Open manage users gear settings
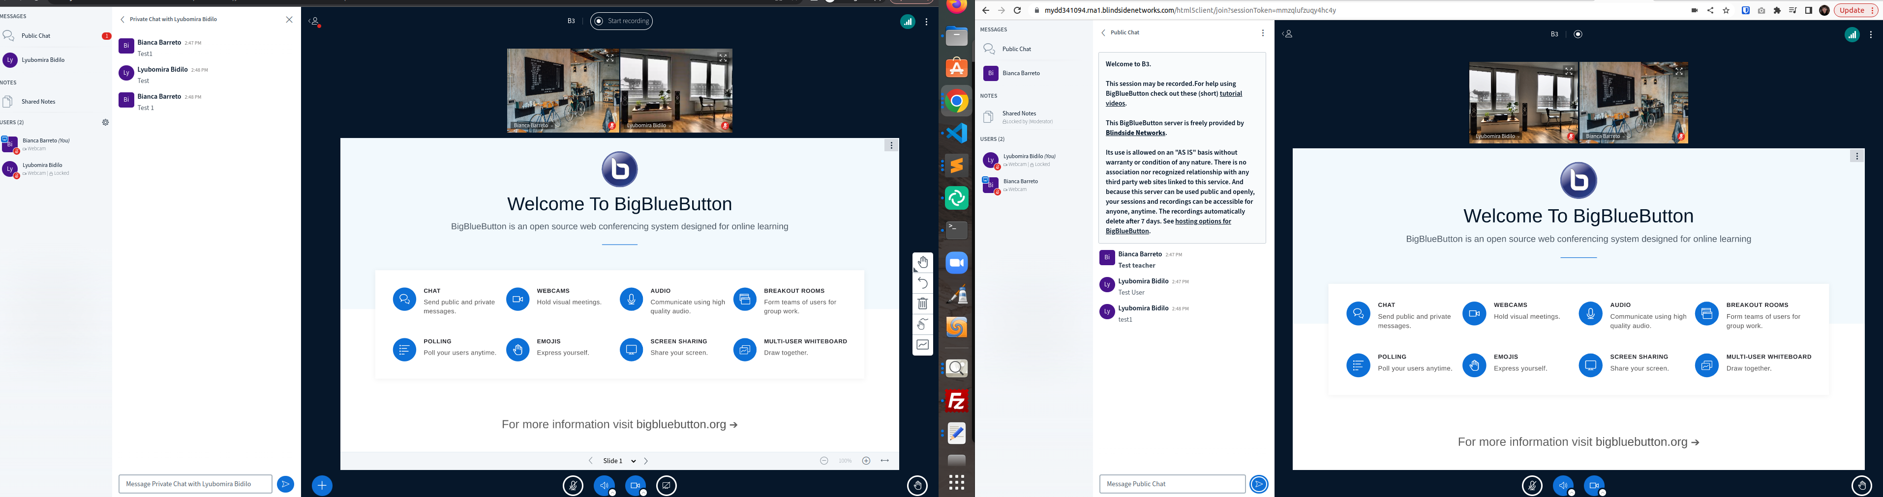This screenshot has width=1883, height=497. tap(105, 123)
